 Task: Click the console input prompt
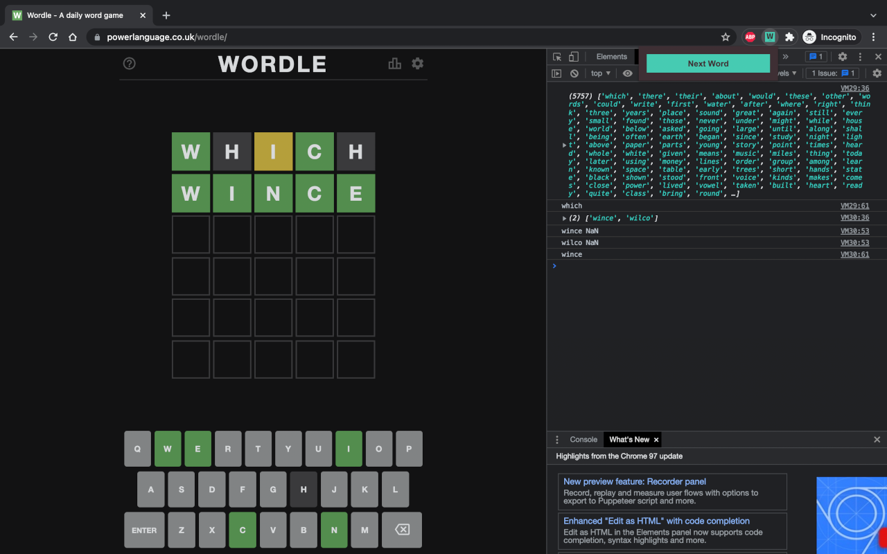(x=717, y=266)
